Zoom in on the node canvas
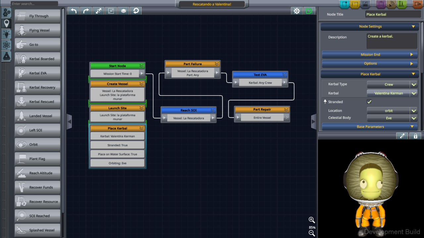This screenshot has width=424, height=238. pyautogui.click(x=312, y=220)
